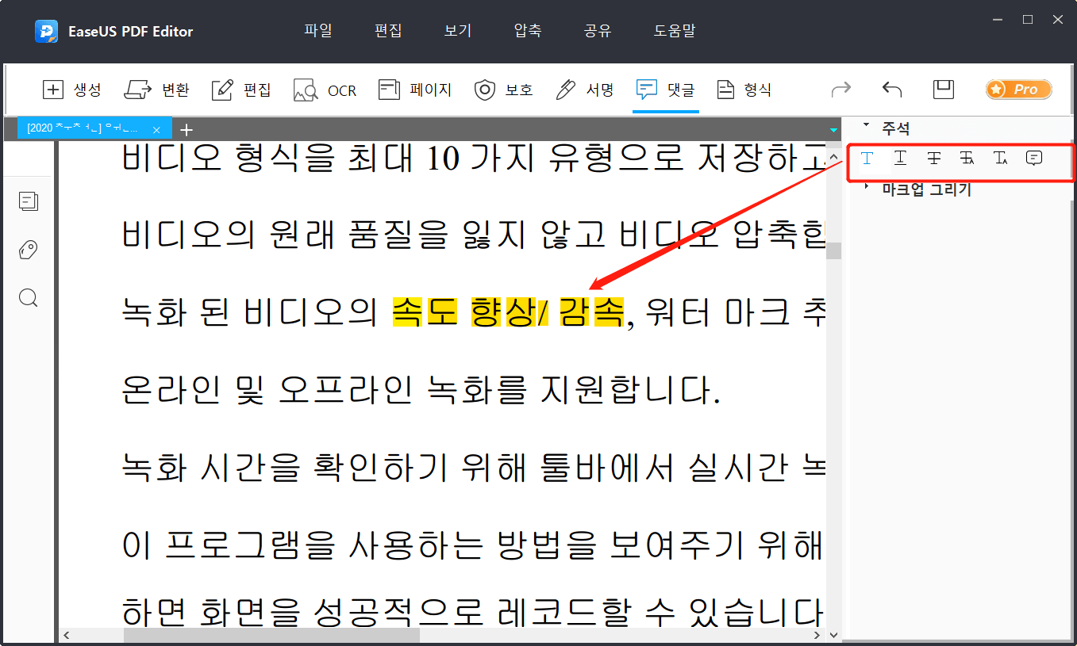Select the text highlight annotation tool
Viewport: 1077px width, 646px height.
pyautogui.click(x=867, y=159)
